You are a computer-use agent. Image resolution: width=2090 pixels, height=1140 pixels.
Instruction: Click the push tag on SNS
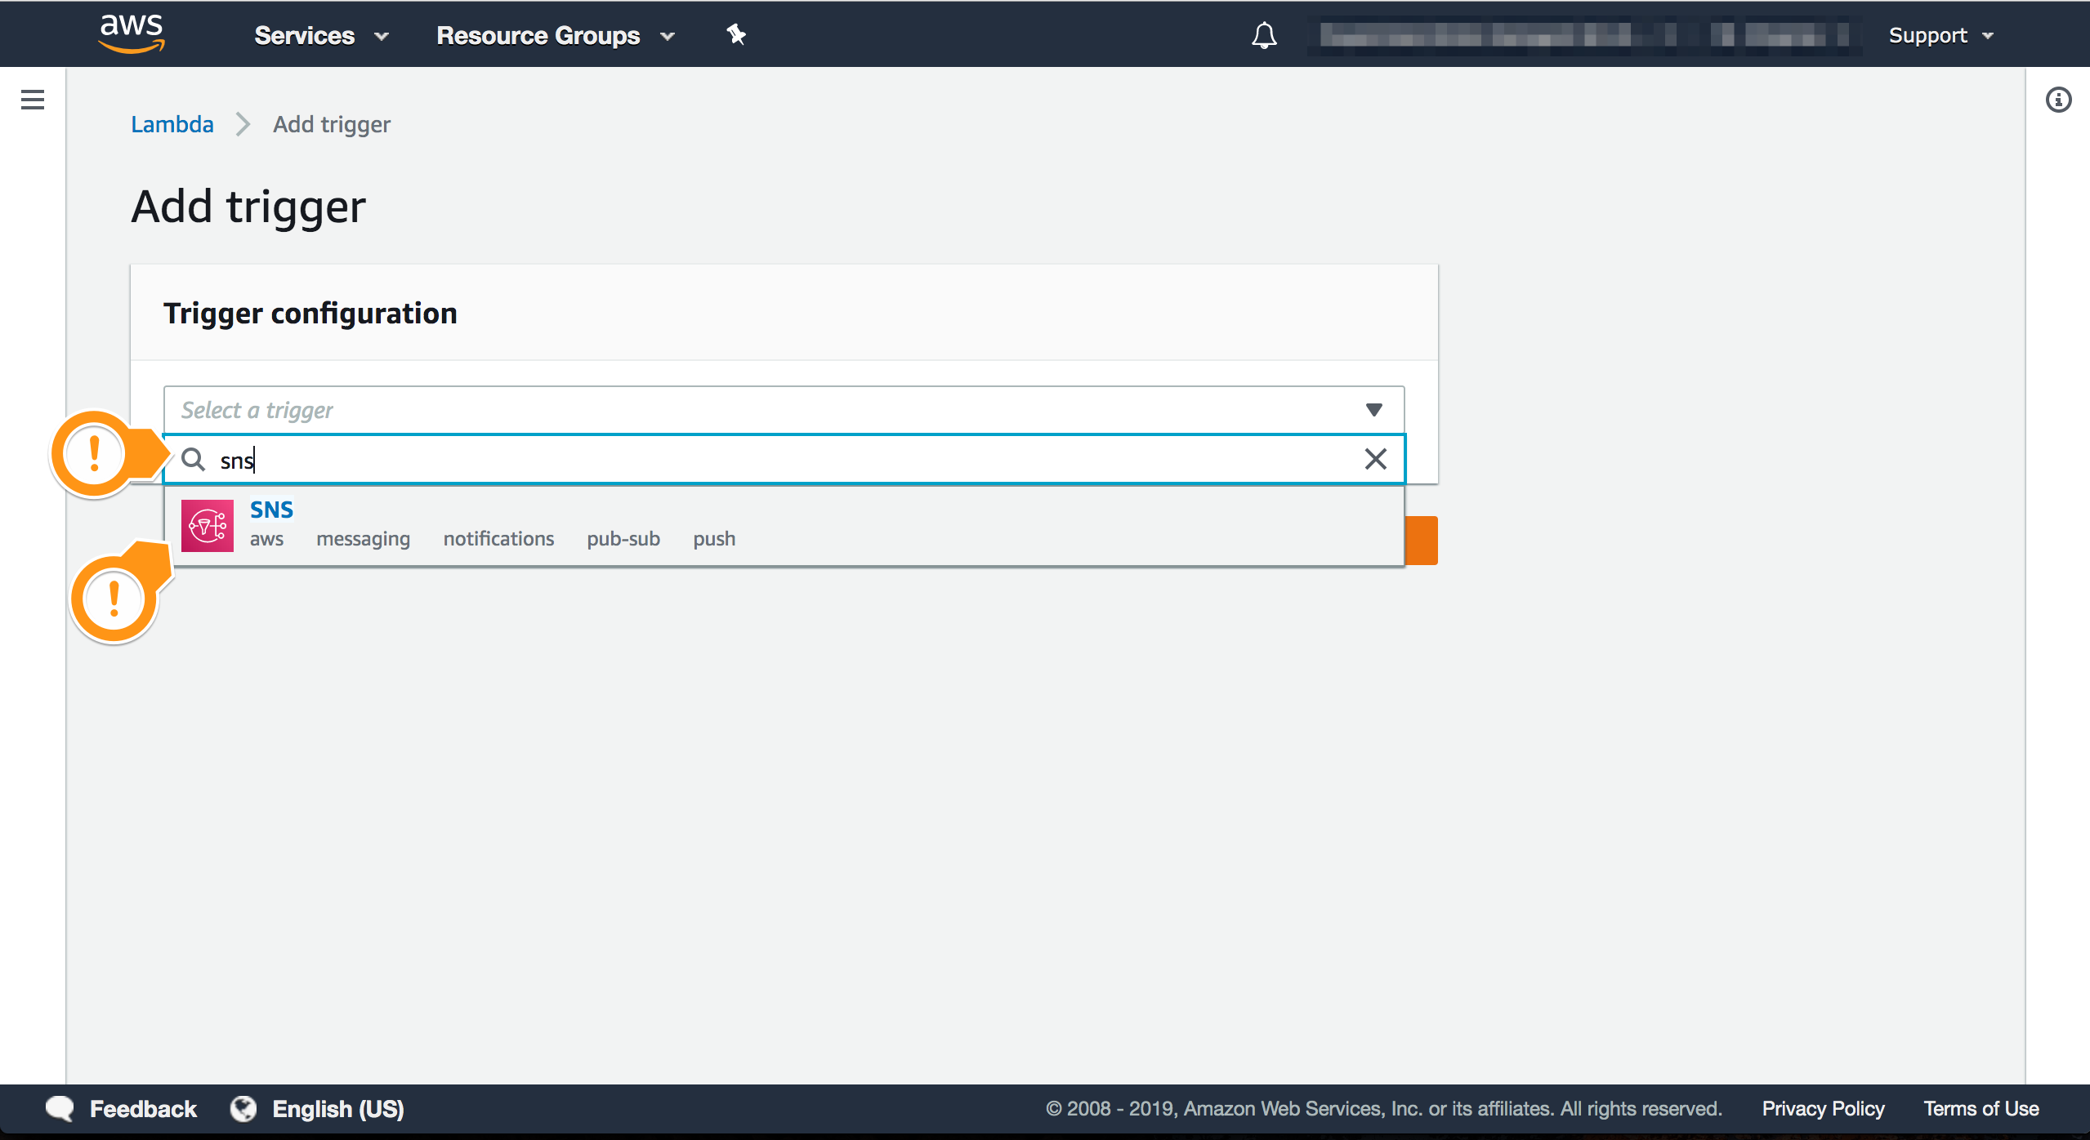coord(714,539)
